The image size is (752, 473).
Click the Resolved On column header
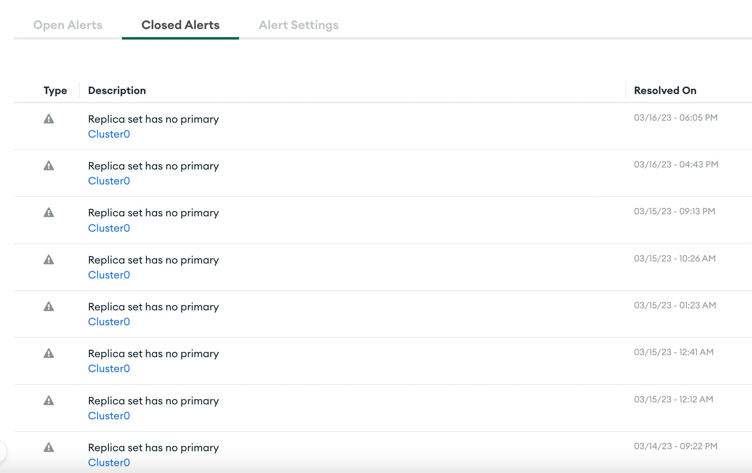coord(665,90)
